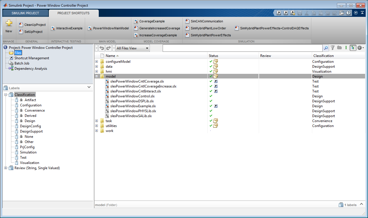Image resolution: width=368 pixels, height=218 pixels.
Task: Open the InteractiveExample shortcut
Action: point(67,28)
